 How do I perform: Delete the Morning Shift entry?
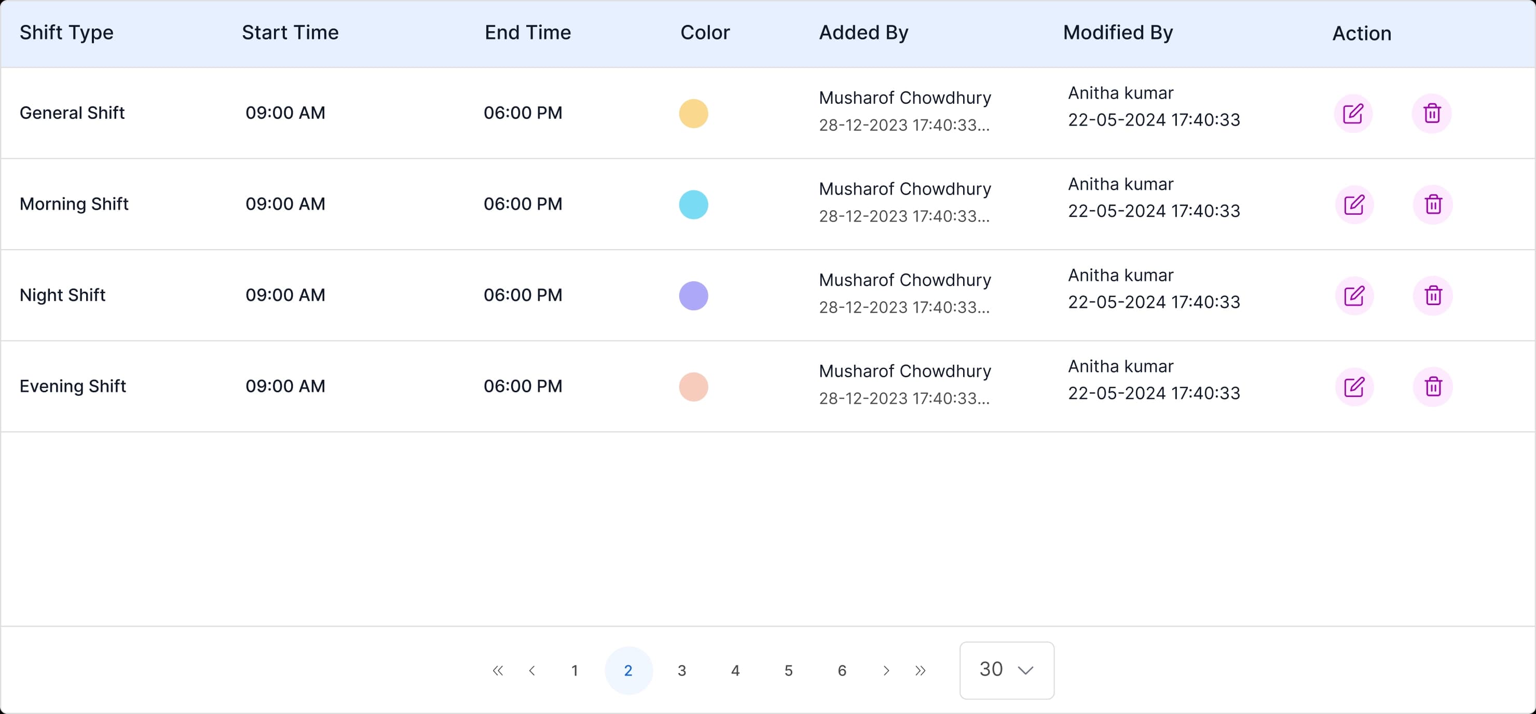[1433, 204]
